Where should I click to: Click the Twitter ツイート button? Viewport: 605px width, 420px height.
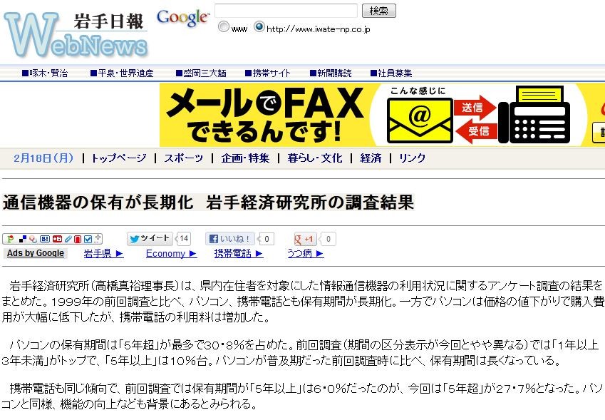pyautogui.click(x=150, y=239)
